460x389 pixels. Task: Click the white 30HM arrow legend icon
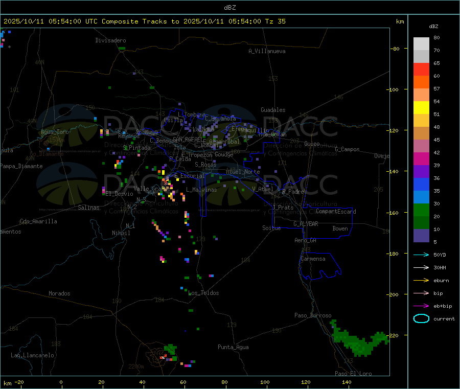point(421,267)
